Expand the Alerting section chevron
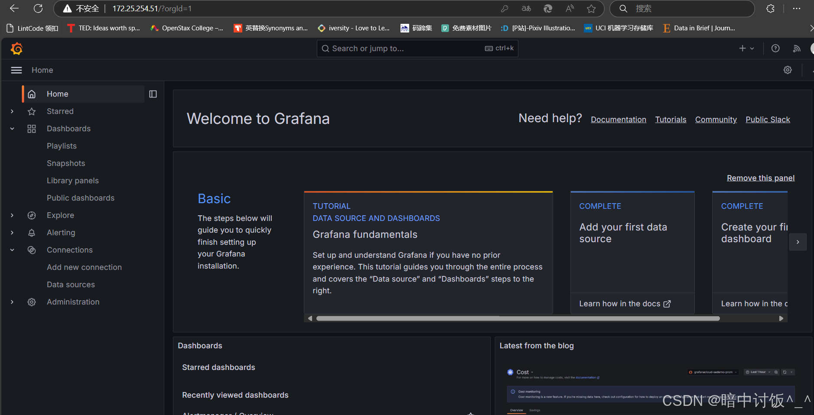This screenshot has height=415, width=814. (x=12, y=233)
